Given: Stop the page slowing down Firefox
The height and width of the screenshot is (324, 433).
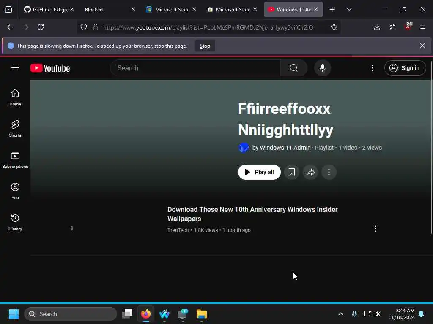Looking at the screenshot, I should 205,46.
